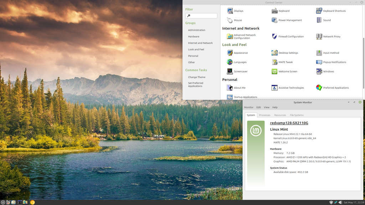Click the Change Theme common task

197,77
